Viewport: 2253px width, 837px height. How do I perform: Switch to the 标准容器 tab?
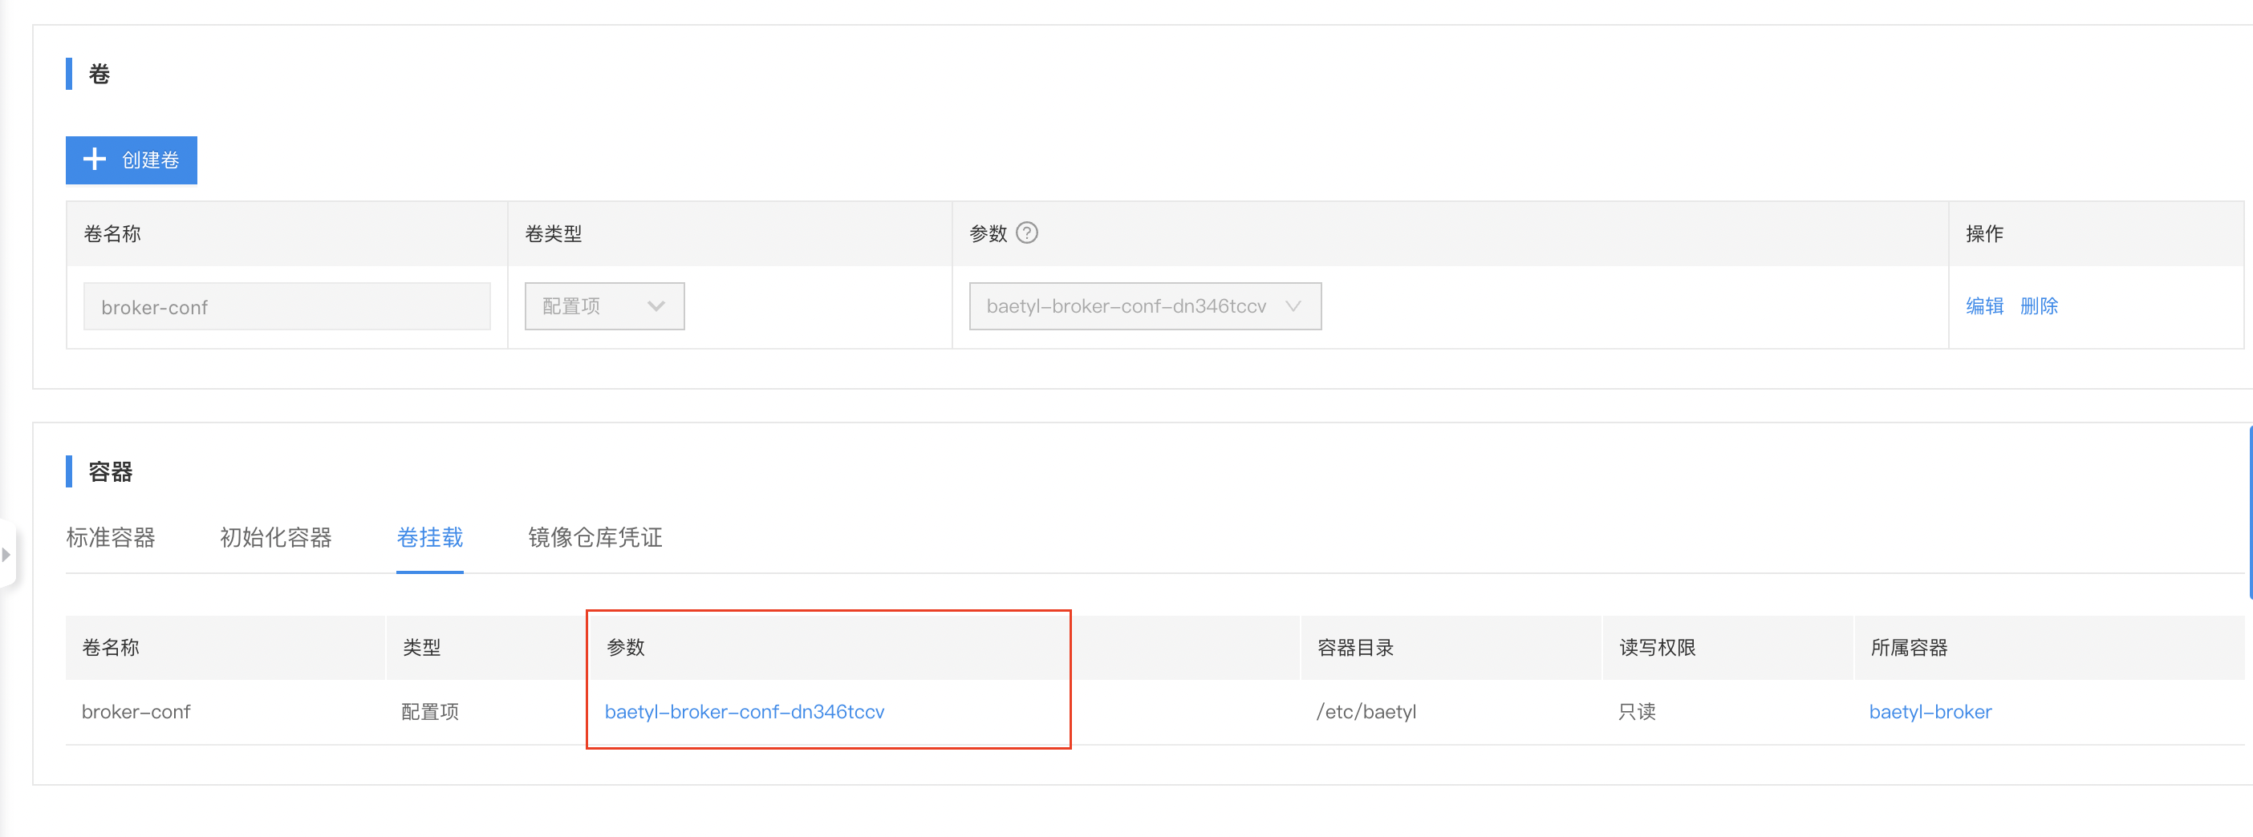click(110, 537)
